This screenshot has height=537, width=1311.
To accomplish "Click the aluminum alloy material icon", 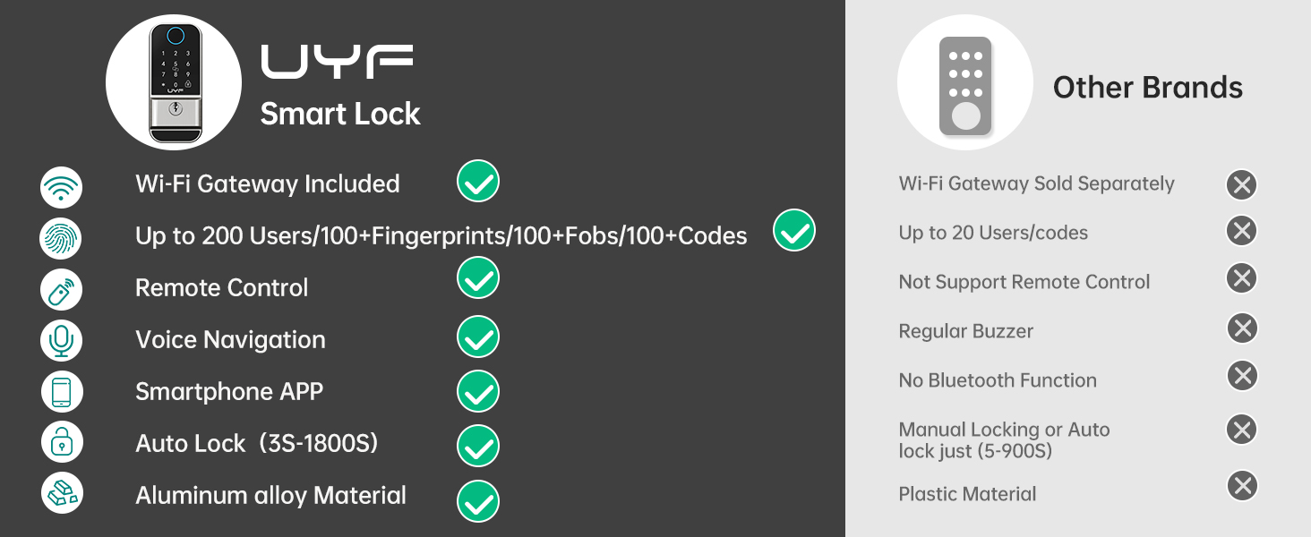I will coord(62,493).
